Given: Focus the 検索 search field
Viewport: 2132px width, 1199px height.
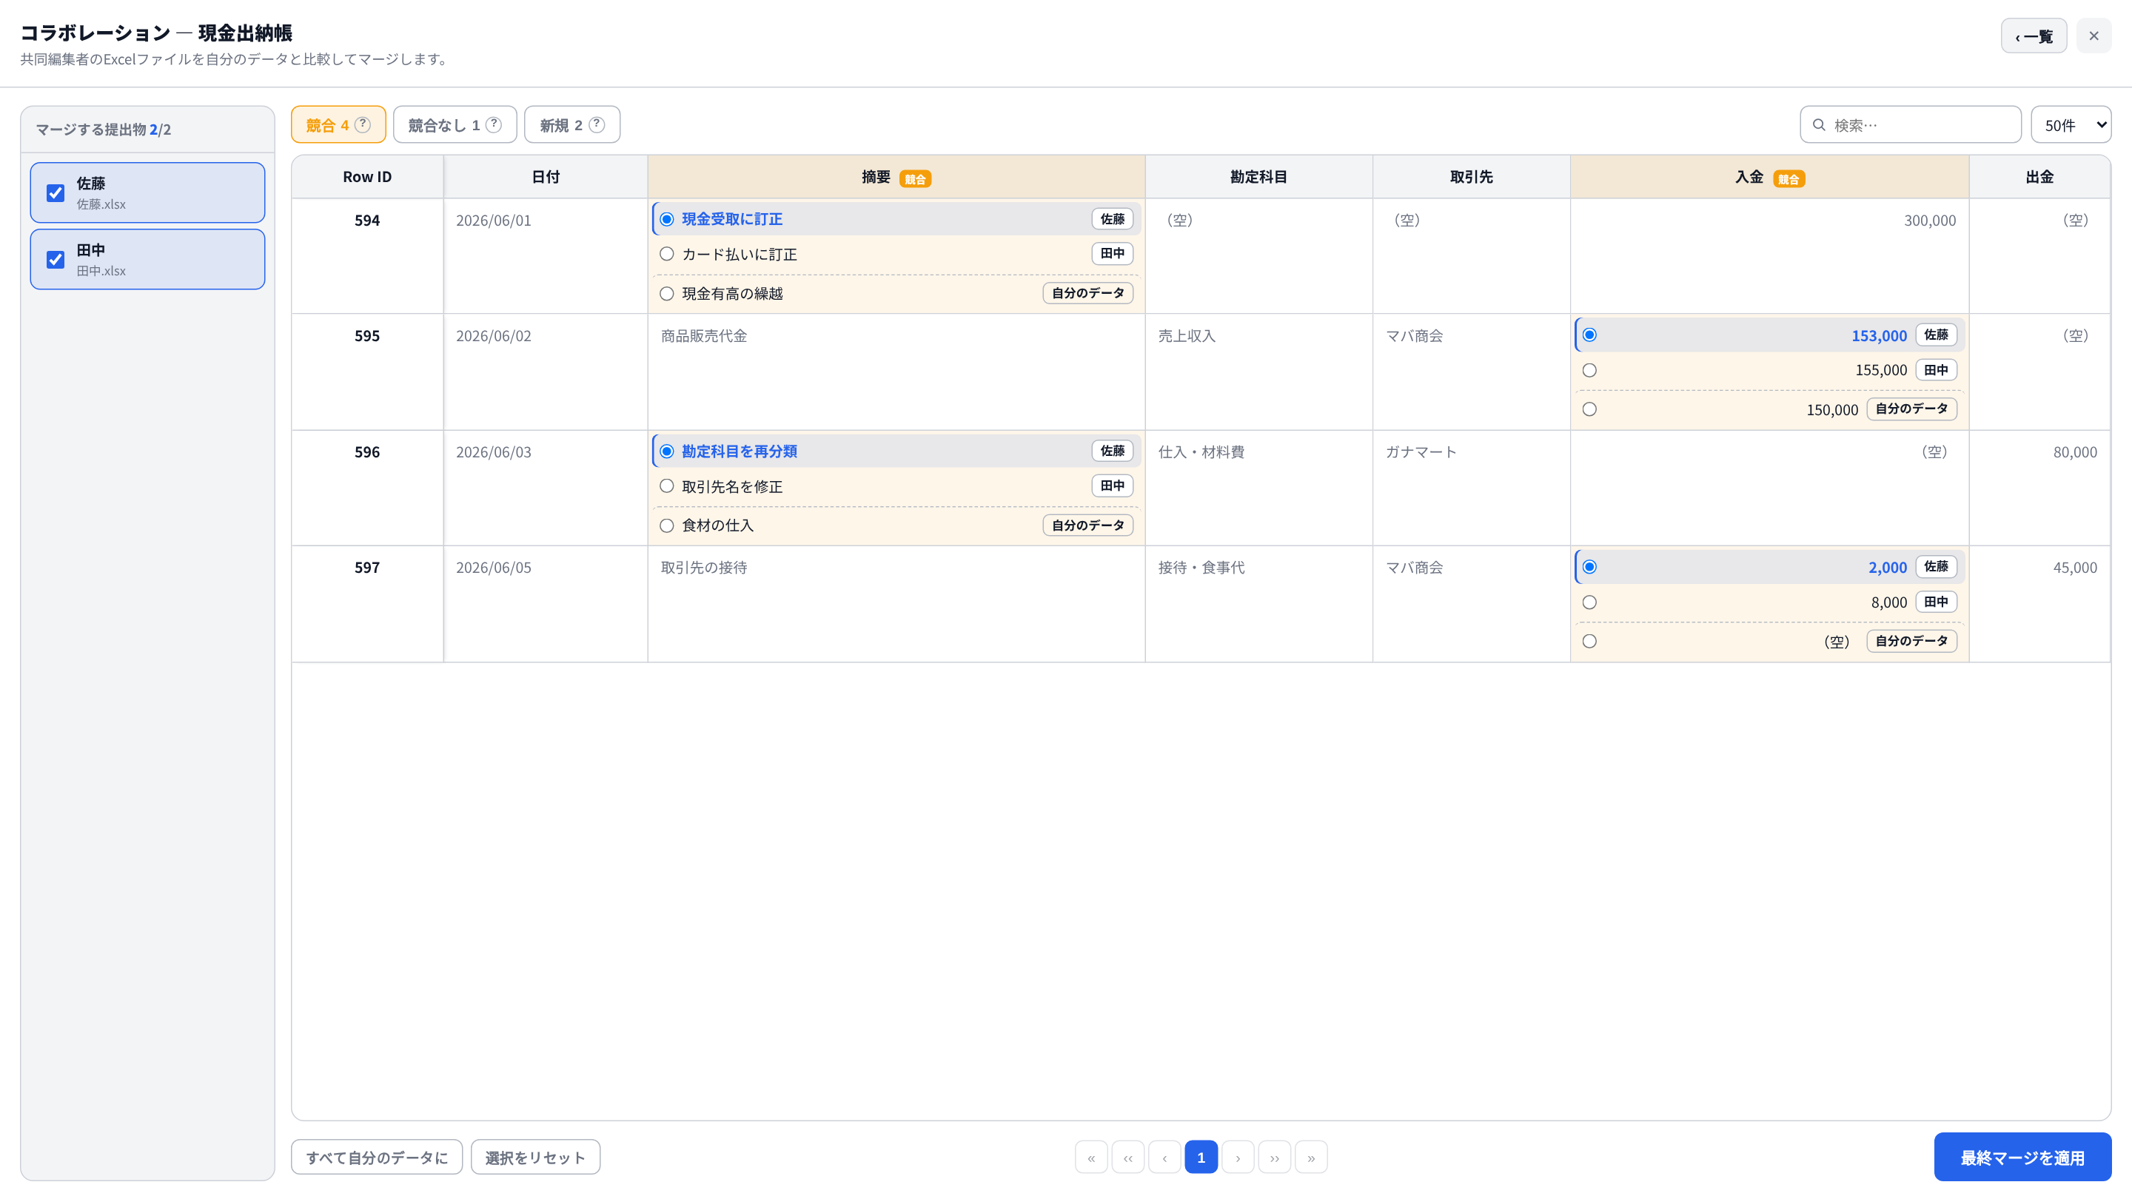Looking at the screenshot, I should 1910,125.
